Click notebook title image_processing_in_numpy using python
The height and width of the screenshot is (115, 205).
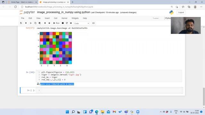click(63, 12)
